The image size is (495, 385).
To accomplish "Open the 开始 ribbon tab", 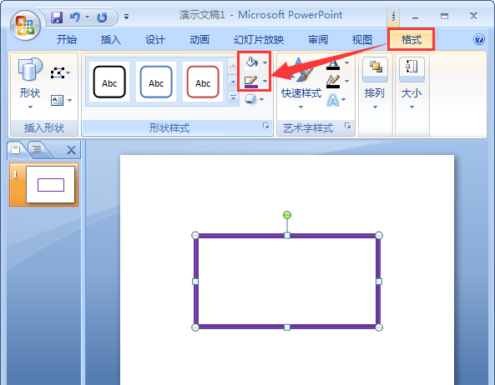I will click(x=67, y=40).
